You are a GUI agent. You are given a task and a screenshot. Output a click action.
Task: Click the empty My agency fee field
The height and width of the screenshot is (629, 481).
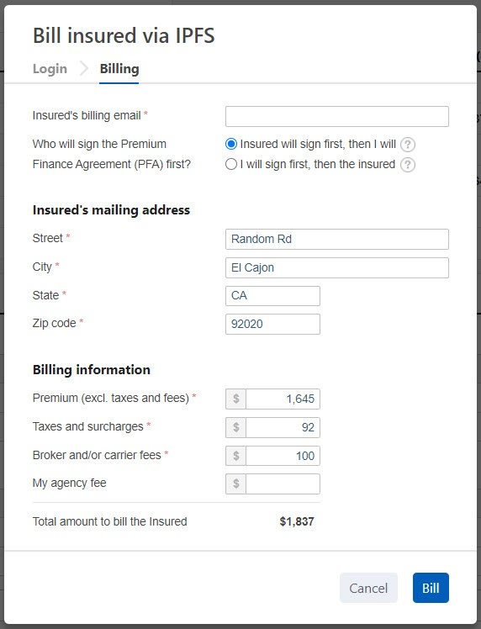tap(283, 484)
